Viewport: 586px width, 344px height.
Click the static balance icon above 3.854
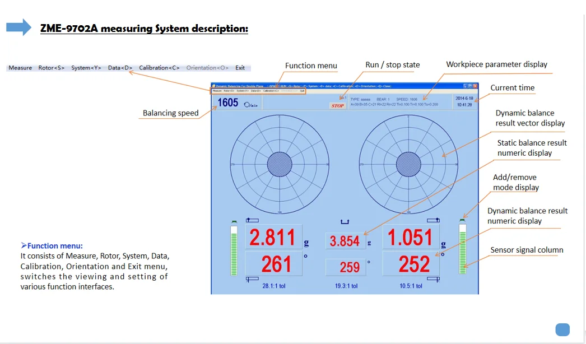coord(345,222)
